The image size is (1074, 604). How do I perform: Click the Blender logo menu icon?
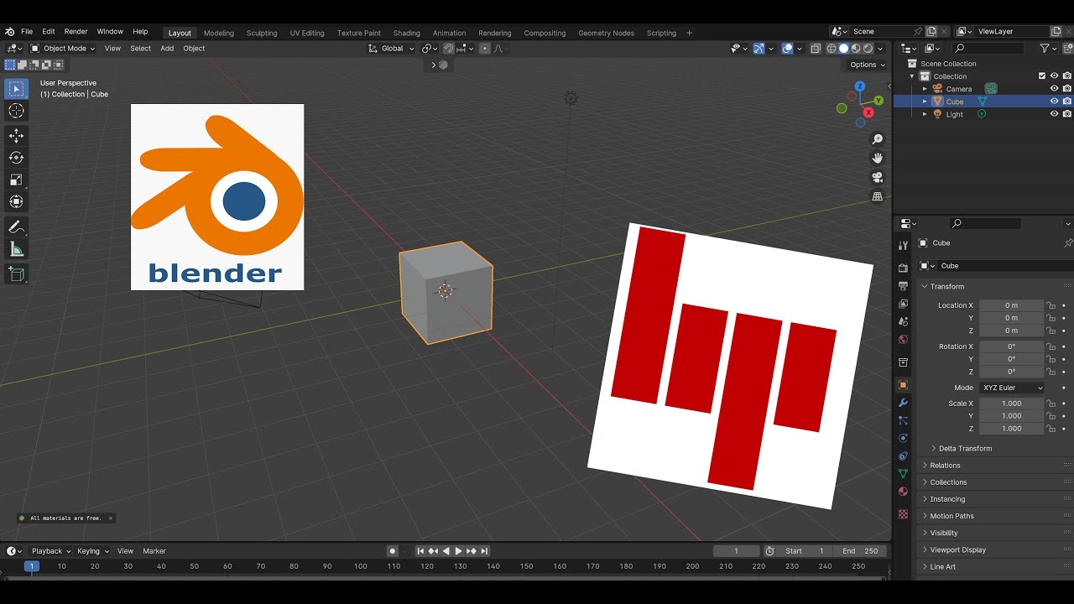click(9, 32)
